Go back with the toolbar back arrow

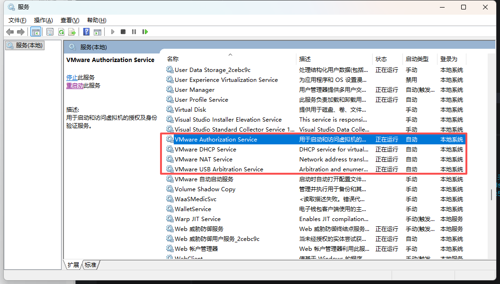(x=10, y=32)
